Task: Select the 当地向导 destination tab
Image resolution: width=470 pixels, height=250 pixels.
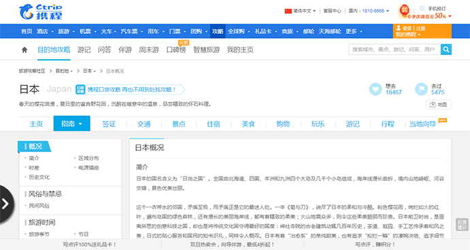Action: pyautogui.click(x=422, y=124)
